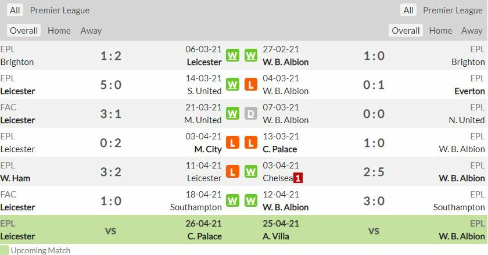Click the red card icon beside Chelsea

click(297, 178)
